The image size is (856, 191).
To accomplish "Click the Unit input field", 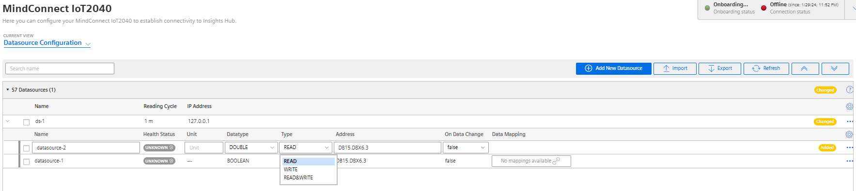I will click(x=203, y=148).
